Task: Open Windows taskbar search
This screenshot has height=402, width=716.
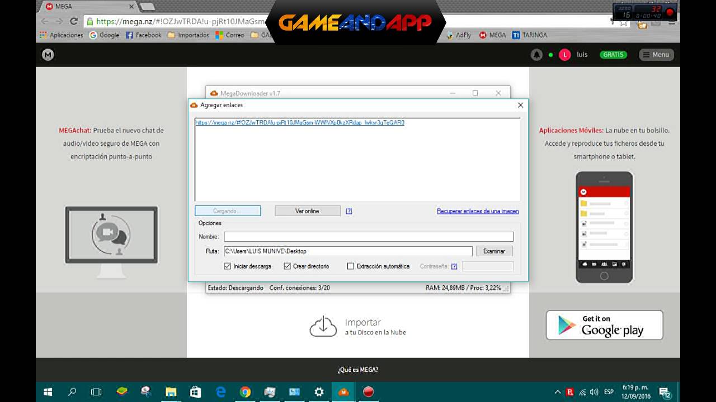Action: tap(72, 392)
